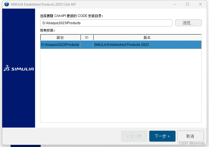Click the empty ID cell in the selected row
This screenshot has width=209, height=147.
(x=87, y=45)
